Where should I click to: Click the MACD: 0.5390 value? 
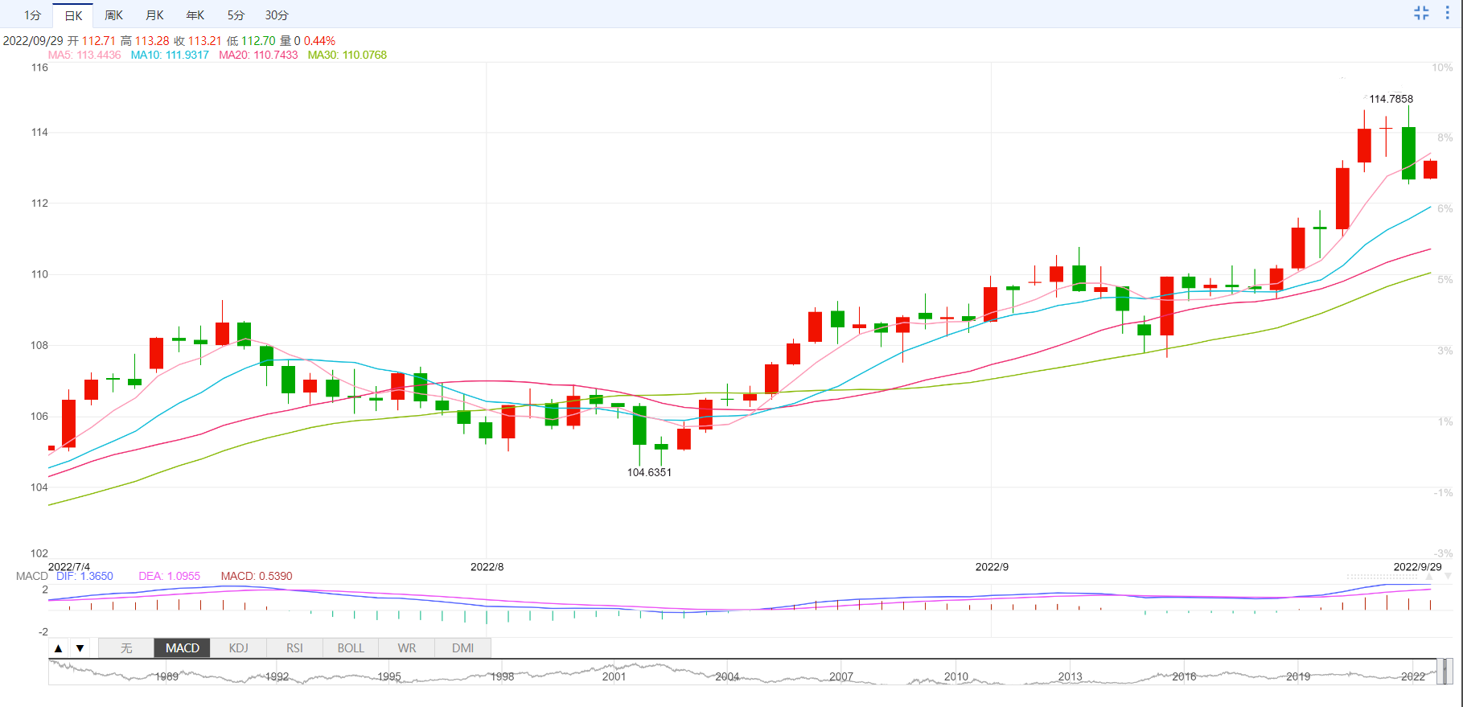pos(257,577)
